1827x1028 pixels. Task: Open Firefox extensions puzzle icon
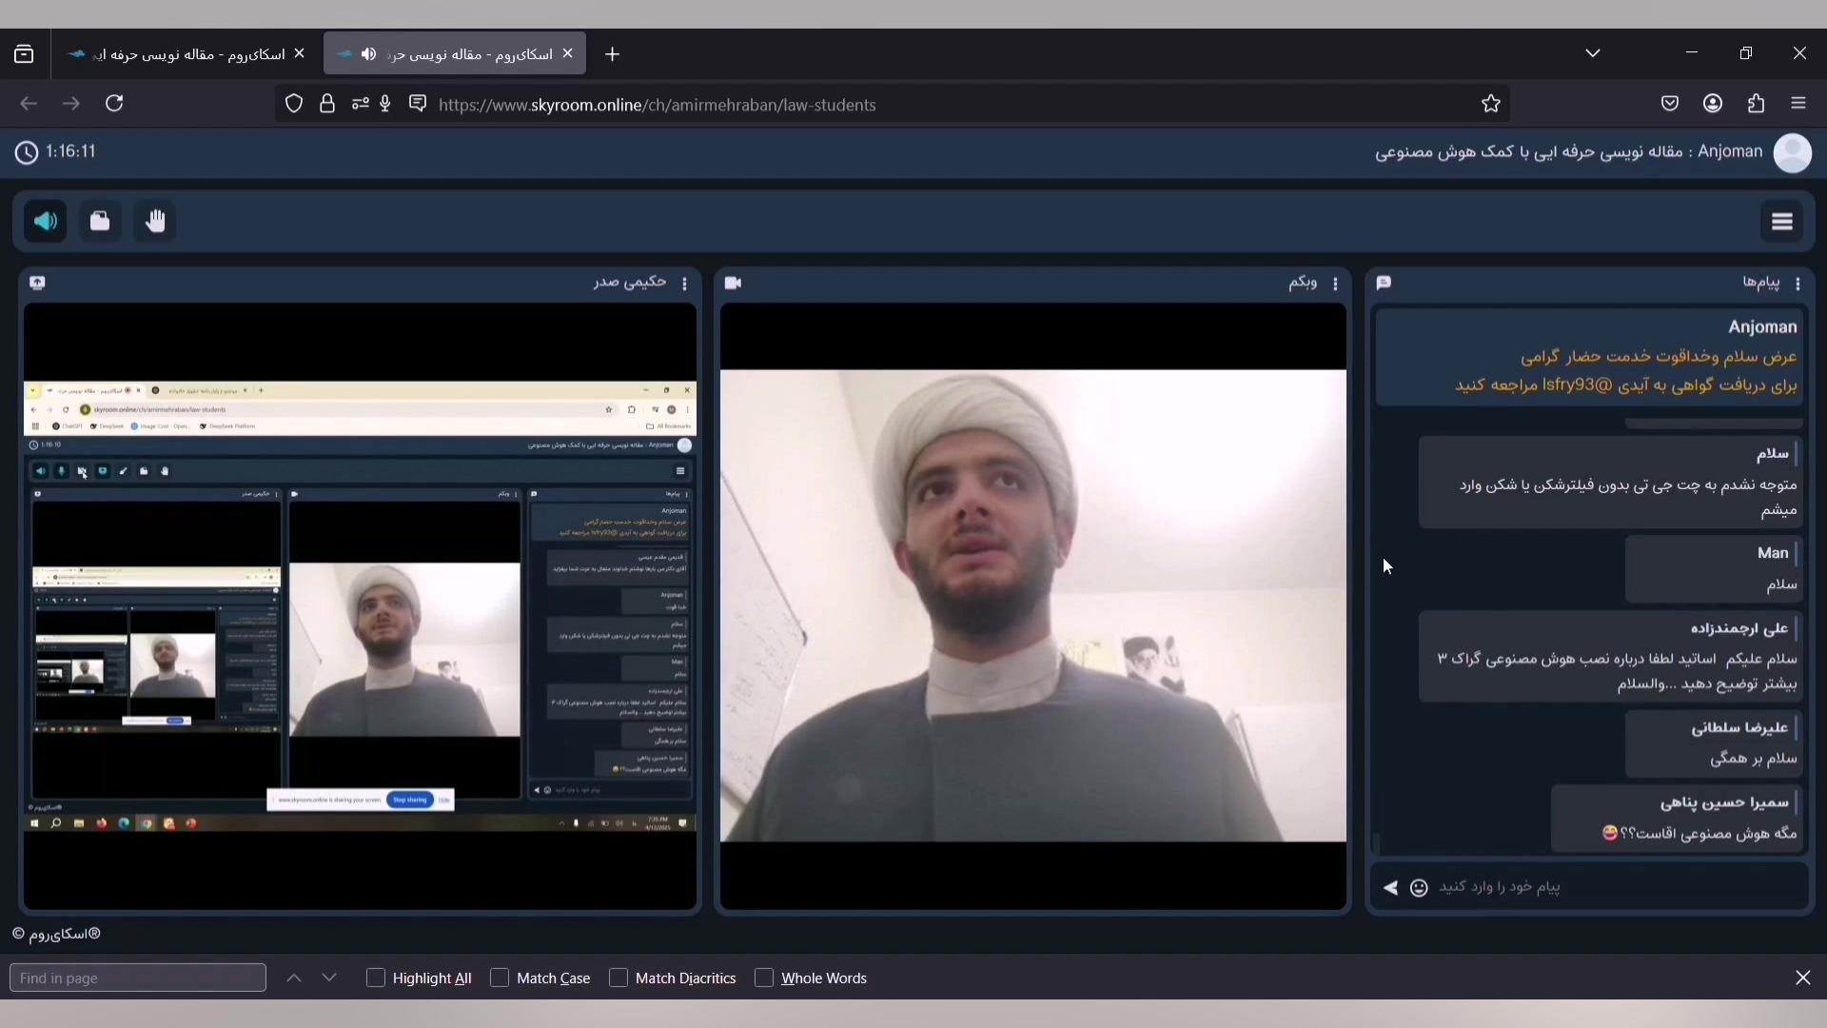[1757, 105]
